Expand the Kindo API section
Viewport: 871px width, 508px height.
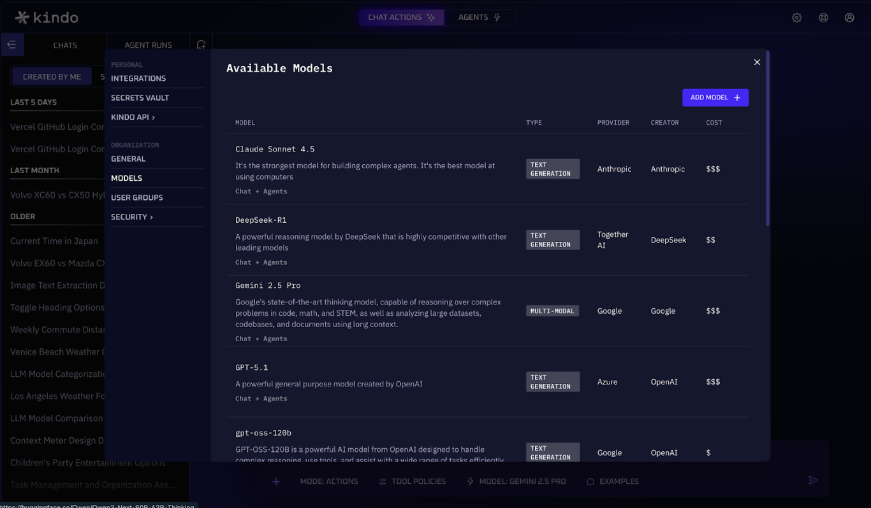coord(133,117)
